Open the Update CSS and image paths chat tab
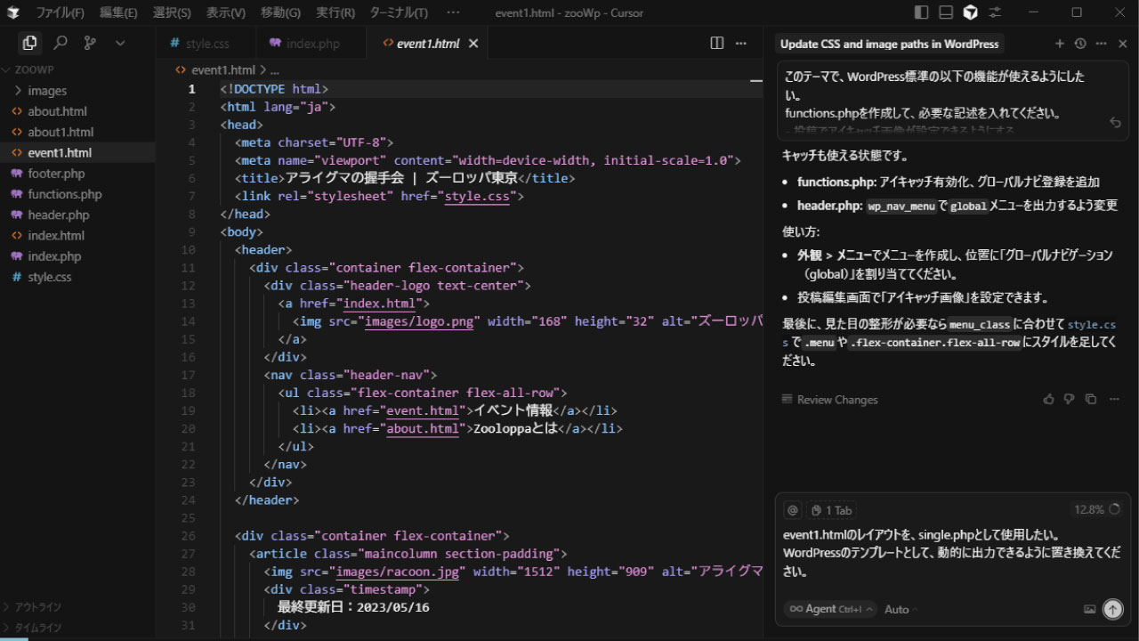The height and width of the screenshot is (641, 1139). (x=890, y=44)
